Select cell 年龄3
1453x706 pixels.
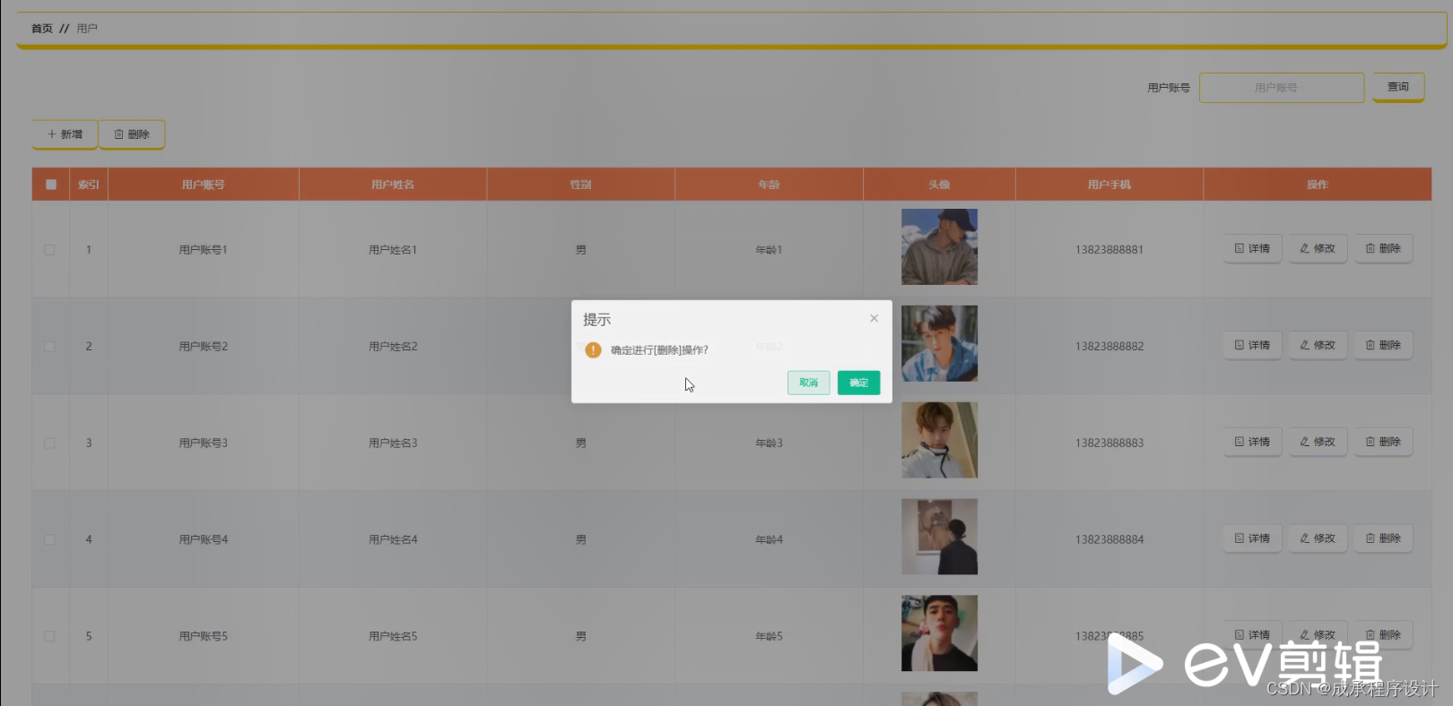[x=769, y=443]
